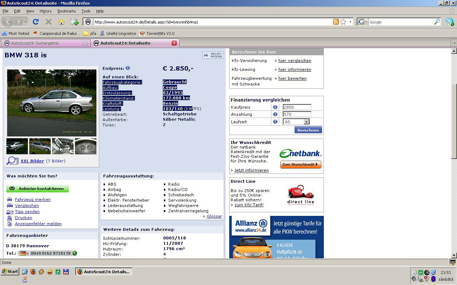This screenshot has height=285, width=457.
Task: Click the volume speaker tray icon
Action: click(414, 279)
